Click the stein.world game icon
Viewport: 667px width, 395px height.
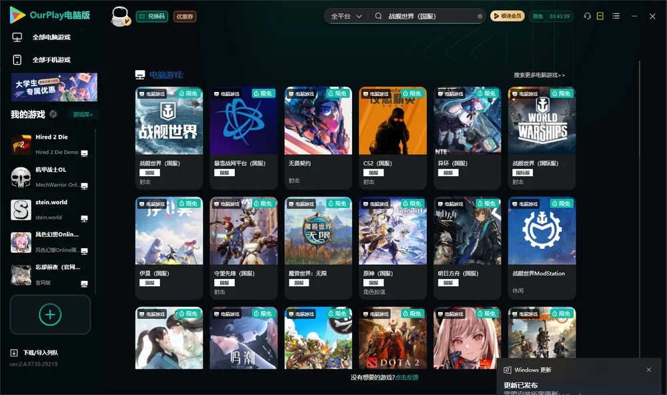(x=21, y=210)
